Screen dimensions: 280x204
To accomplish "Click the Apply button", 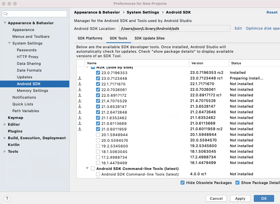I will (240, 198).
